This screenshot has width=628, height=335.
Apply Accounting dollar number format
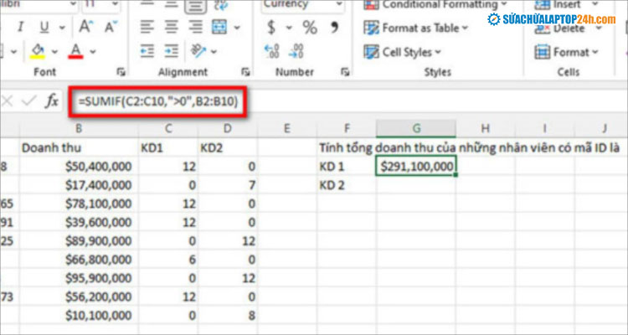tap(271, 28)
